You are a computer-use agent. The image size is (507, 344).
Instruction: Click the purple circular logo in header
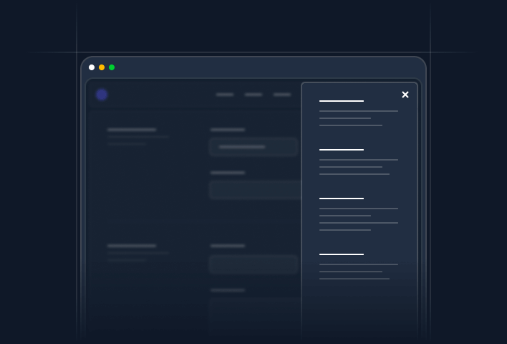(102, 95)
